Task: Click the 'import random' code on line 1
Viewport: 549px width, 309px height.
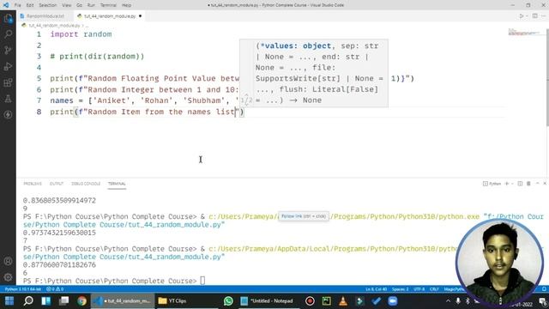Action: click(81, 34)
